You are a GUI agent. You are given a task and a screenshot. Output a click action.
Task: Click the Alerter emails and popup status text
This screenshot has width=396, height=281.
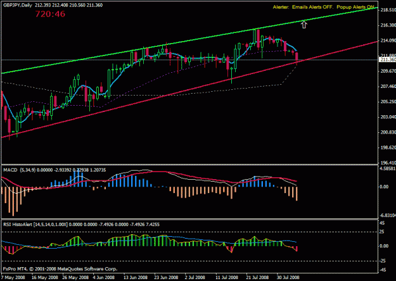pos(324,7)
